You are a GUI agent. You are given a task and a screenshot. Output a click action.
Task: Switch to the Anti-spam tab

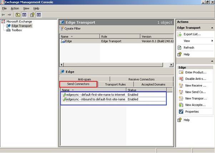click(84, 79)
